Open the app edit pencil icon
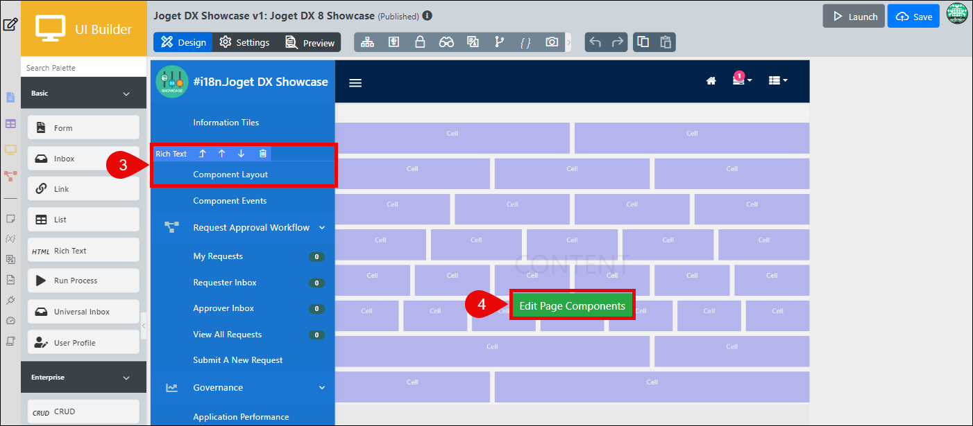The image size is (973, 426). [10, 26]
